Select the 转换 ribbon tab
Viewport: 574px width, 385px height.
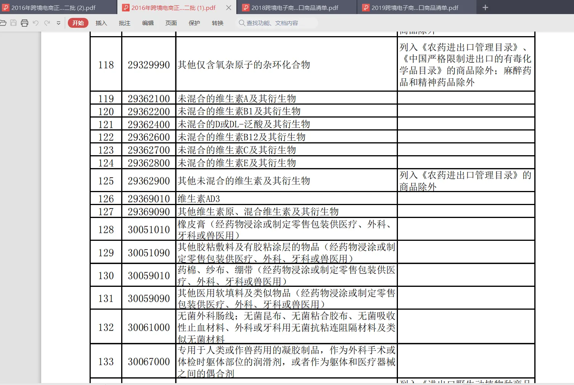[x=217, y=23]
